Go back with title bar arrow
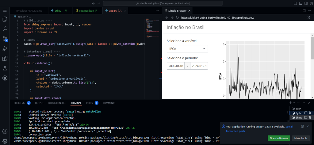This screenshot has width=314, height=145. pos(94,3)
